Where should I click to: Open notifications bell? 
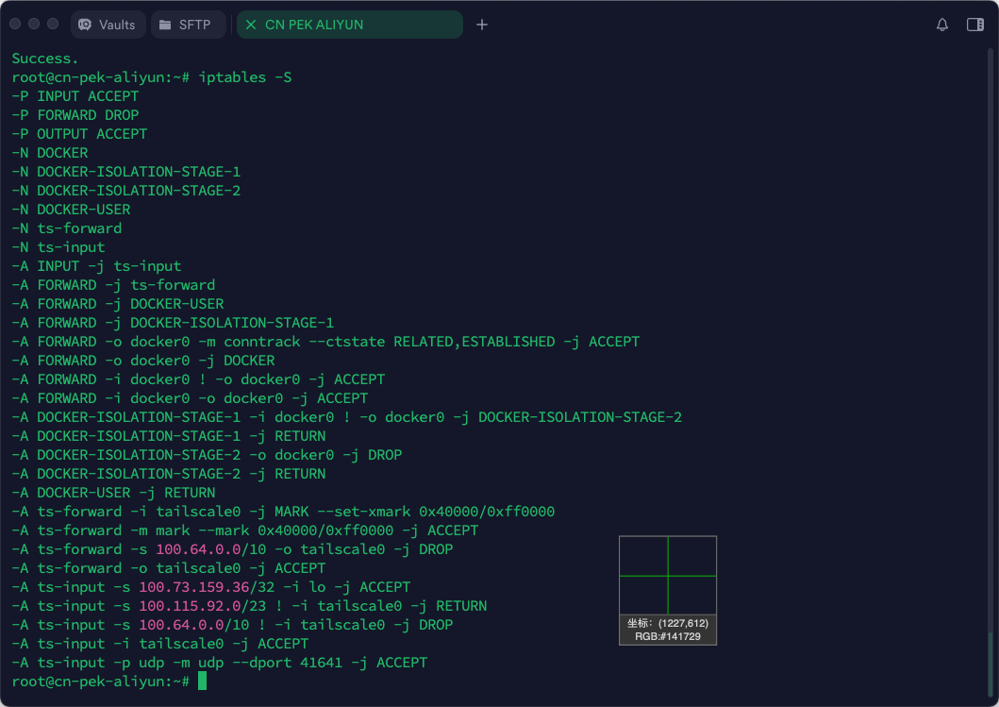tap(941, 25)
